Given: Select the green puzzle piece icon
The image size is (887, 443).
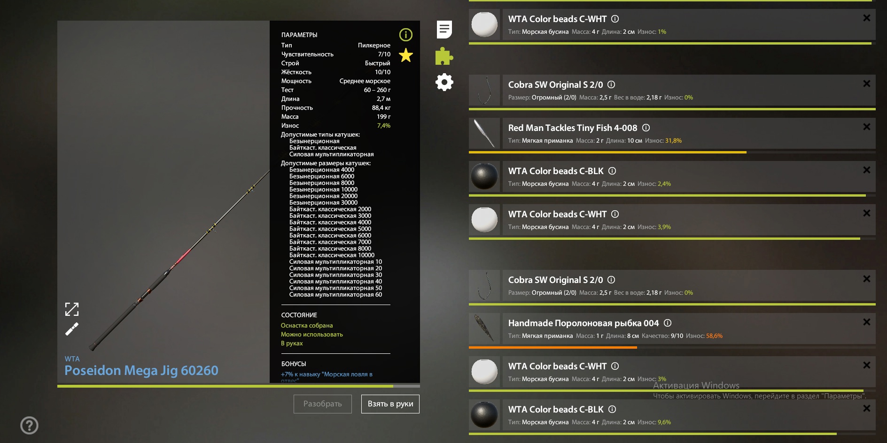Looking at the screenshot, I should click(x=444, y=56).
